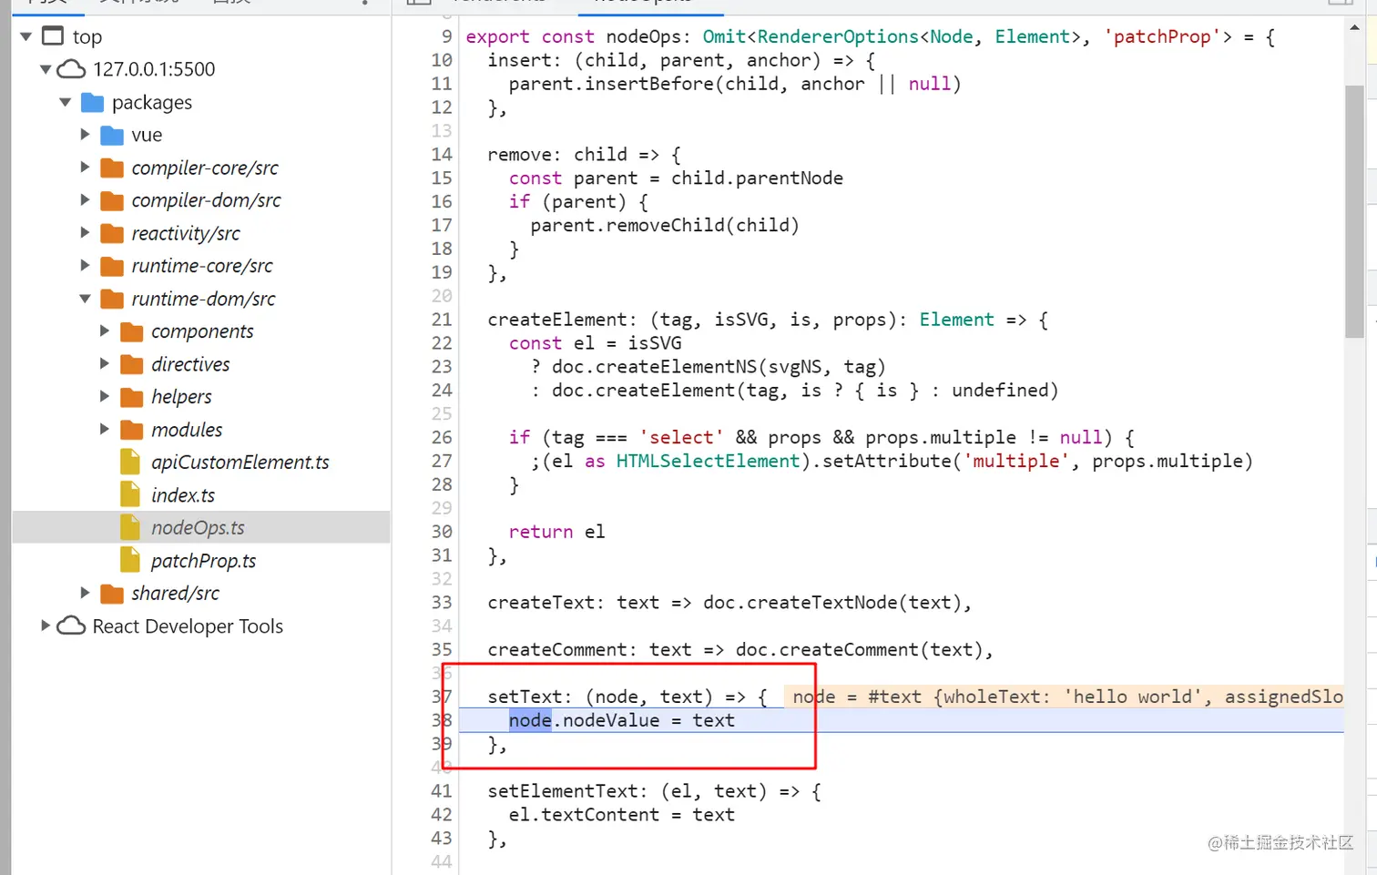Click the shared/src folder icon

[x=112, y=594]
